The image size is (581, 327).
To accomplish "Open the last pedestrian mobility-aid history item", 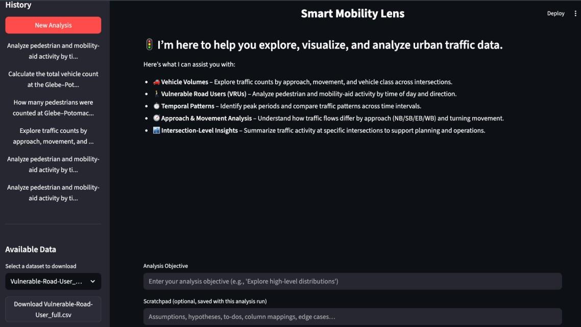I will pyautogui.click(x=53, y=193).
